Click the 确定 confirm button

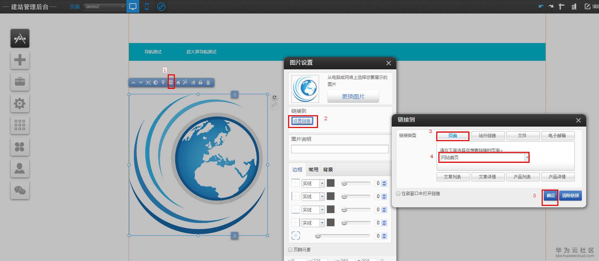[x=551, y=196]
